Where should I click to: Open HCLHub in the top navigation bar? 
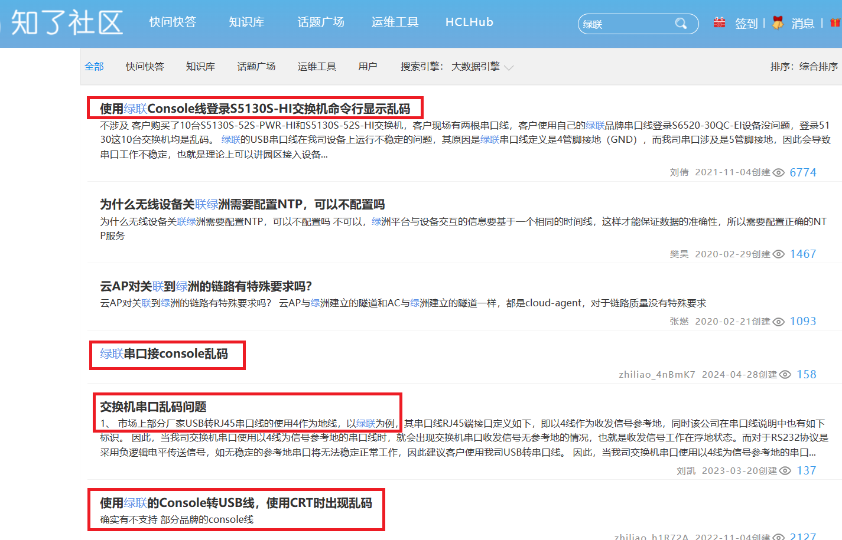click(469, 22)
